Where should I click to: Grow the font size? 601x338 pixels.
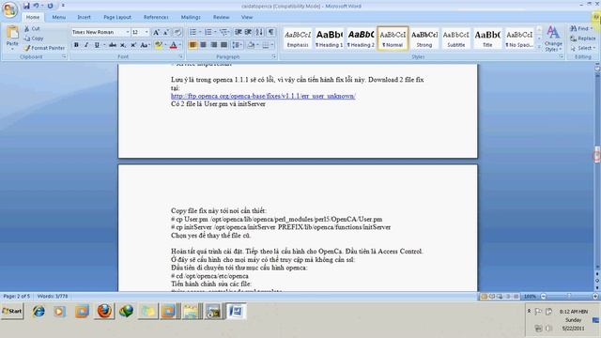pyautogui.click(x=156, y=32)
